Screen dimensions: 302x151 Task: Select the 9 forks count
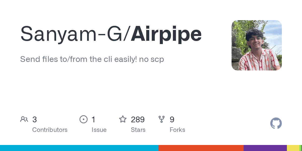172,120
